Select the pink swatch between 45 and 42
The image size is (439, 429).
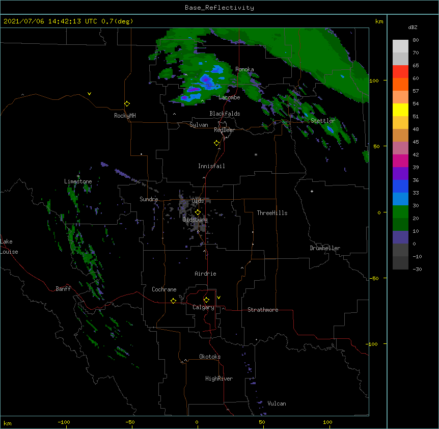click(400, 148)
